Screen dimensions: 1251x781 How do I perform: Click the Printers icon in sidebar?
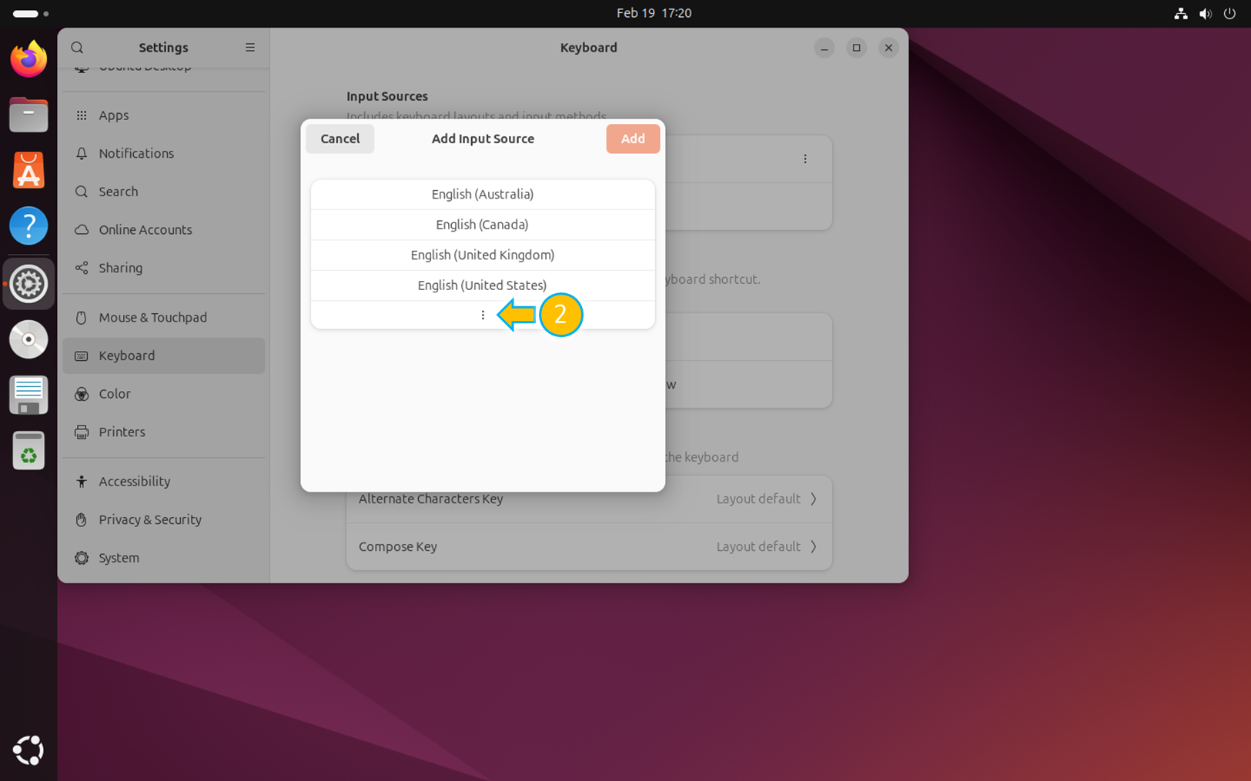coord(82,432)
